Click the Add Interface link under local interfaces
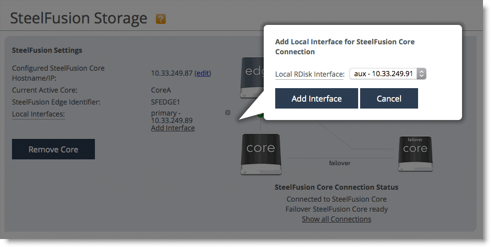 pos(173,128)
